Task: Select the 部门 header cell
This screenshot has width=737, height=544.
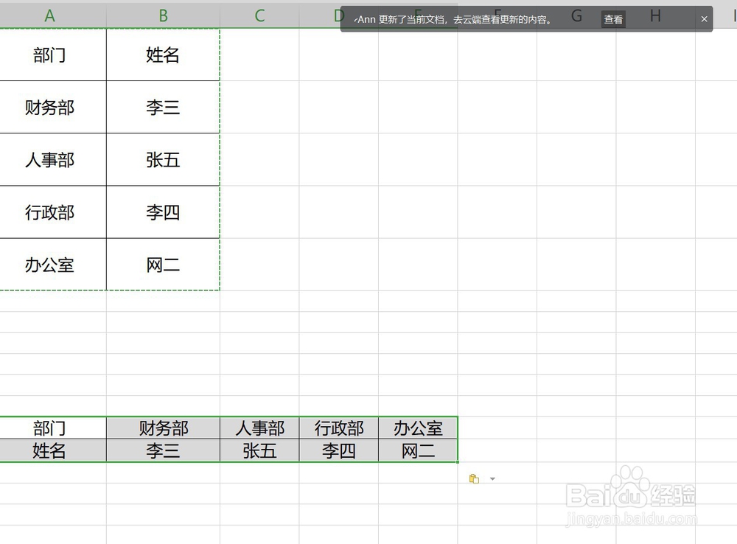Action: point(50,55)
